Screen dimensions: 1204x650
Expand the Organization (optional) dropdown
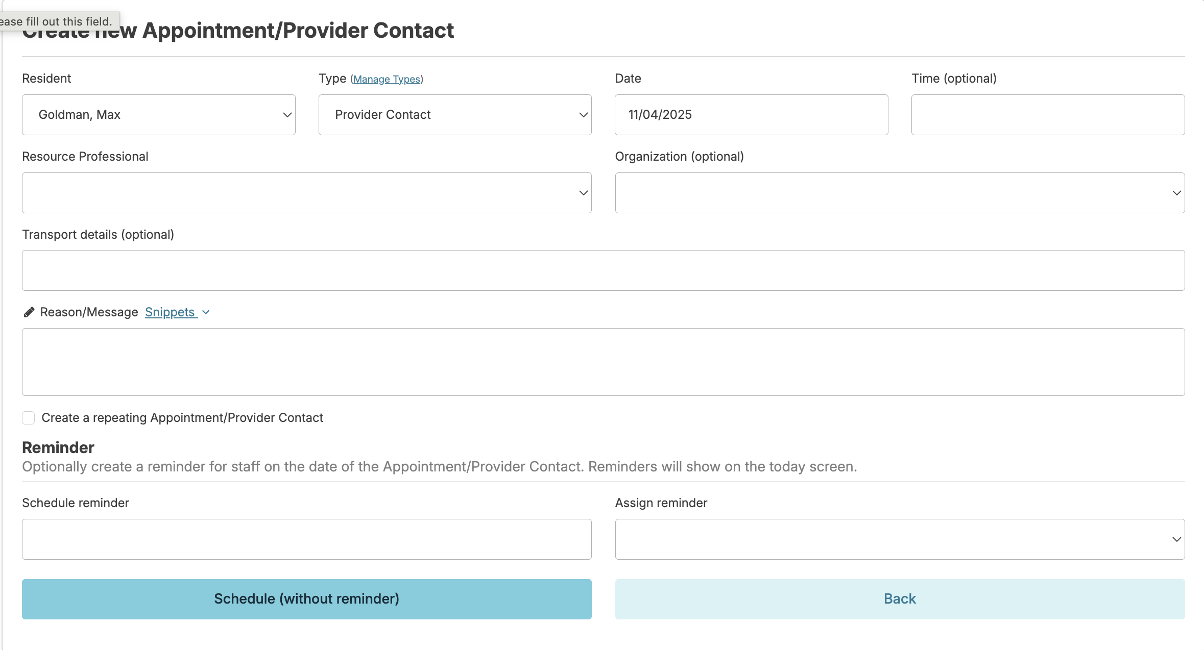click(899, 193)
